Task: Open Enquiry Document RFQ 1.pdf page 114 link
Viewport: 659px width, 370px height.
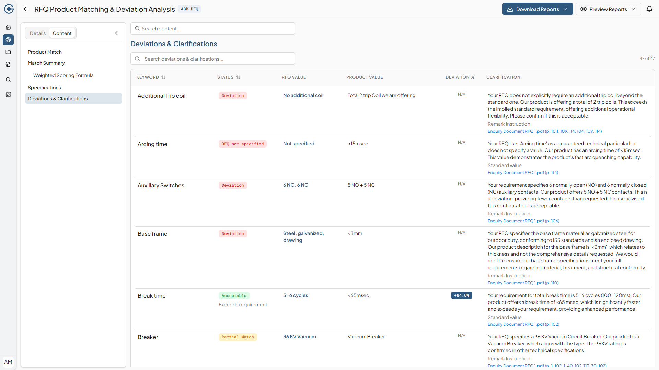Action: (x=523, y=172)
